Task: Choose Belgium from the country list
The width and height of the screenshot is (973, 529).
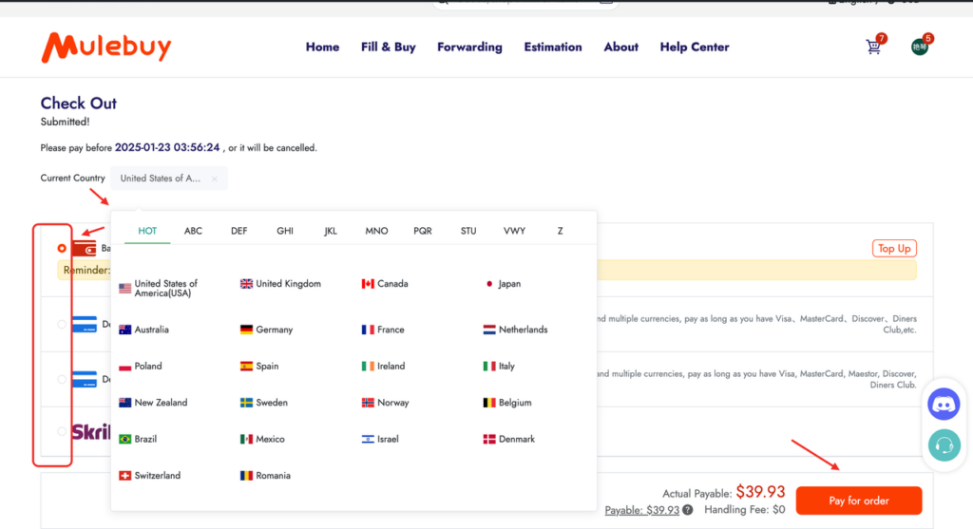Action: tap(507, 403)
